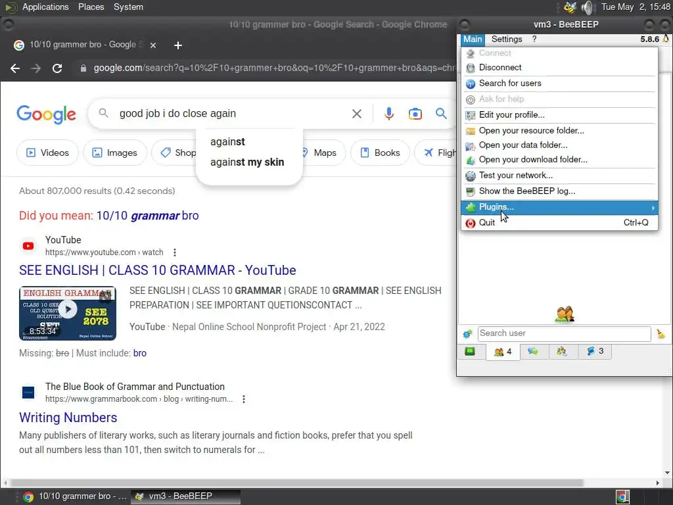This screenshot has height=505, width=673.
Task: Select the users tab showing 4
Action: 503,352
